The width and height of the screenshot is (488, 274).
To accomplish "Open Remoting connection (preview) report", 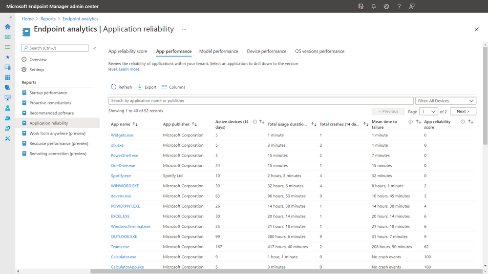I will pyautogui.click(x=58, y=154).
